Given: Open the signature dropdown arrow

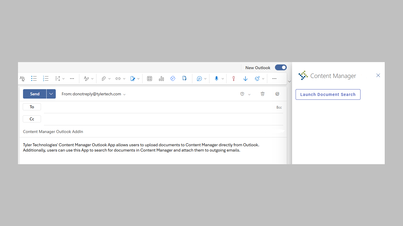Looking at the screenshot, I should point(139,79).
